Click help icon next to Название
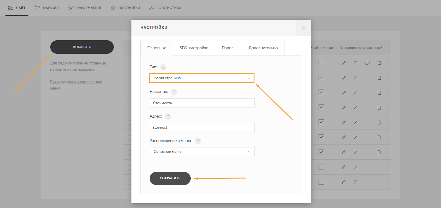This screenshot has width=441, height=208. [174, 92]
